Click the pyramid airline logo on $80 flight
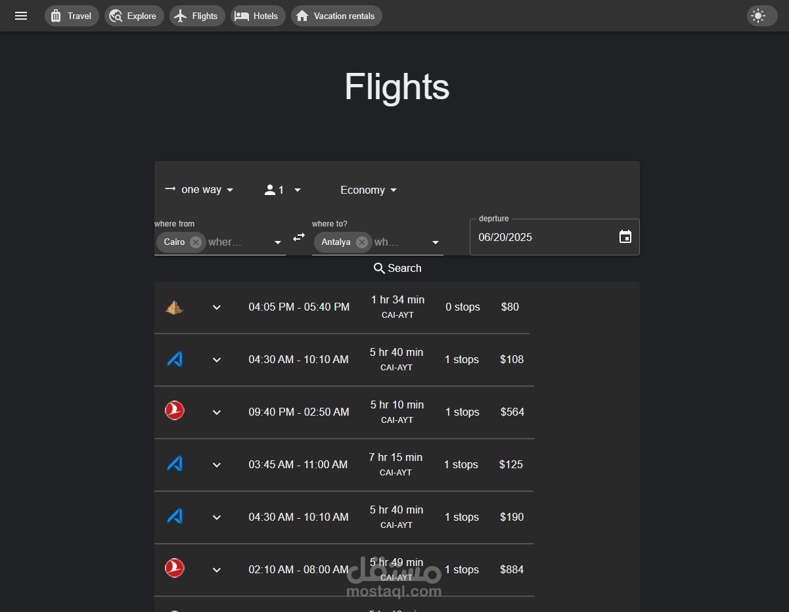Screen dimensions: 789x612 pyautogui.click(x=174, y=307)
